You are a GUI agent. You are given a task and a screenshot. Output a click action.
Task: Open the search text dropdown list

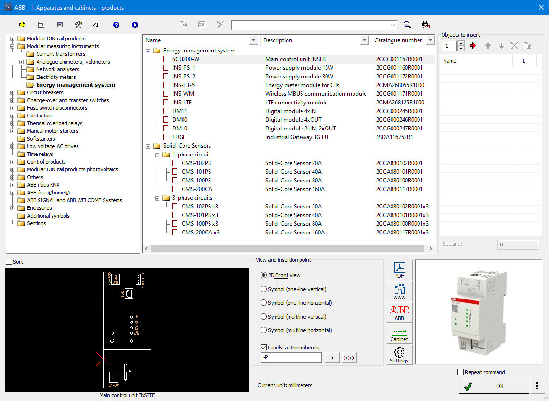[x=393, y=25]
